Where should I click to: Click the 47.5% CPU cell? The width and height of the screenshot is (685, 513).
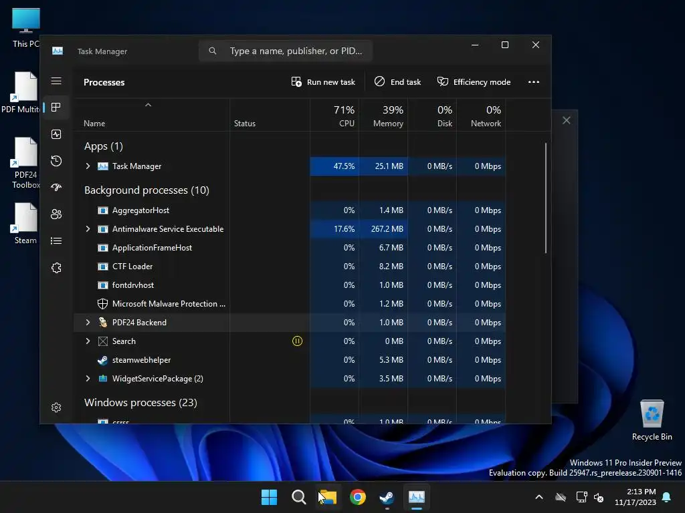click(x=334, y=166)
